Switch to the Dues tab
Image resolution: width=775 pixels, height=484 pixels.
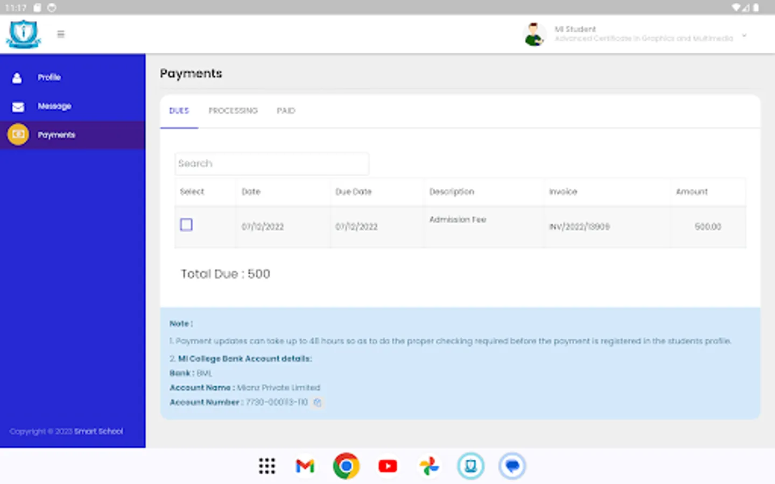179,111
